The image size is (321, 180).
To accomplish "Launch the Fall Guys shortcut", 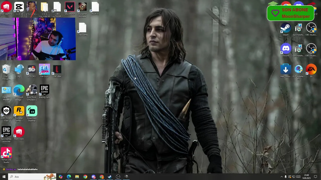I will tap(44, 71).
